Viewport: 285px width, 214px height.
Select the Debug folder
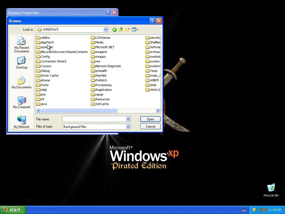(43, 71)
